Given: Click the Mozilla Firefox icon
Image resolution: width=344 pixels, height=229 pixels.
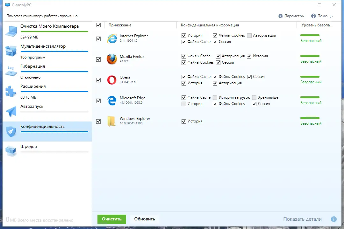Looking at the screenshot, I should (x=112, y=59).
